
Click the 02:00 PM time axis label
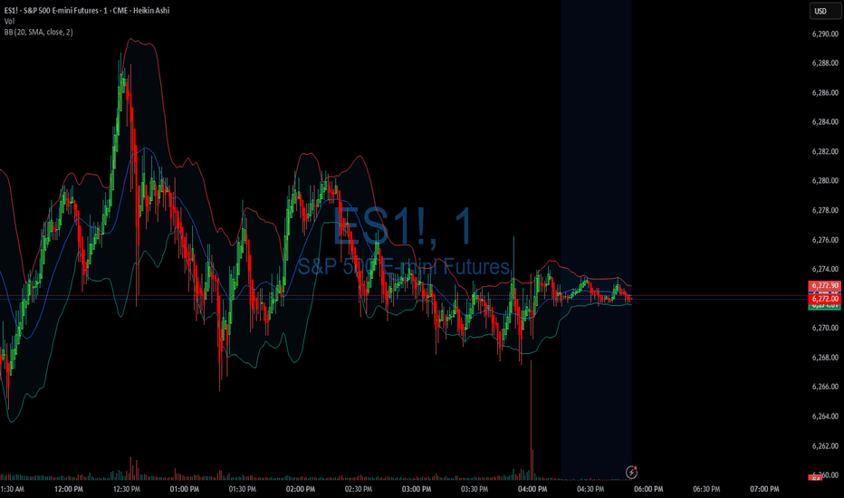(301, 489)
